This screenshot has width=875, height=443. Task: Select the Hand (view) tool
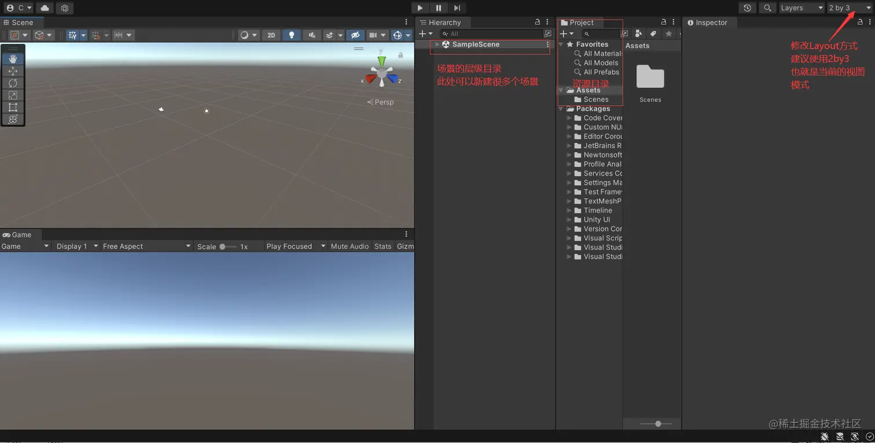click(x=13, y=59)
